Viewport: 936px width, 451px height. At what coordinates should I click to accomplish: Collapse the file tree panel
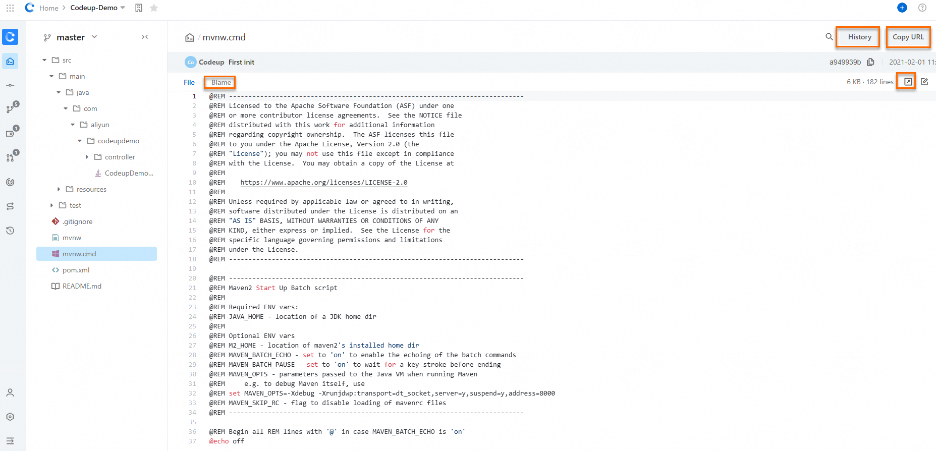click(x=145, y=37)
